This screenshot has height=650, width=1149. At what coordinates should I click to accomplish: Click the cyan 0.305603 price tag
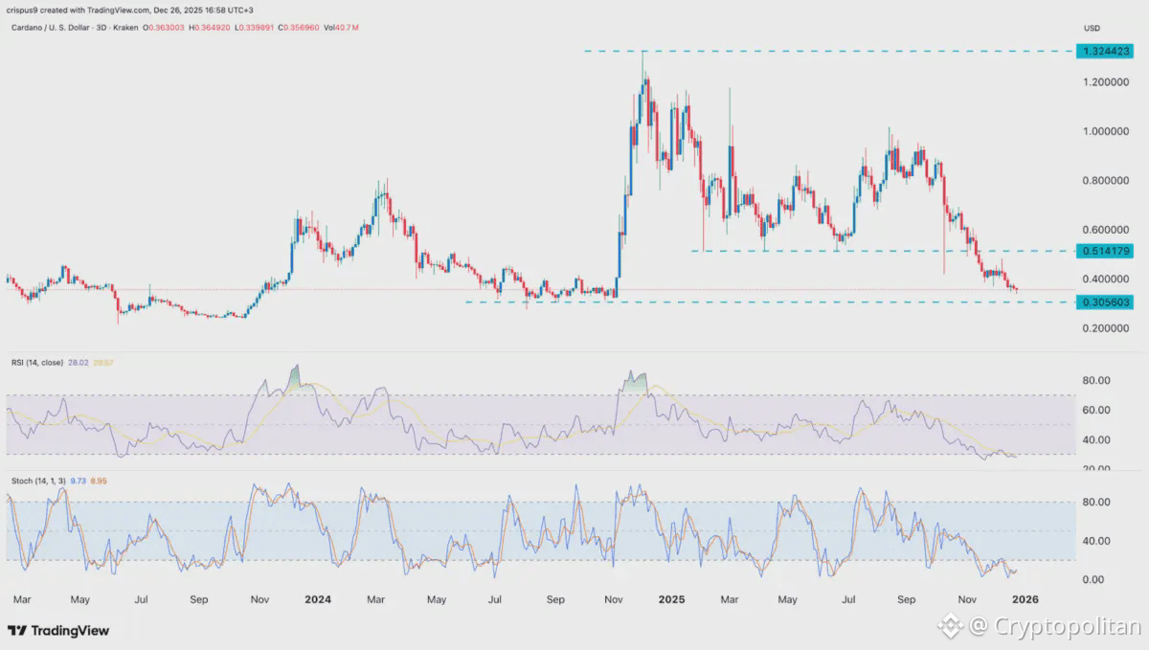[1107, 302]
